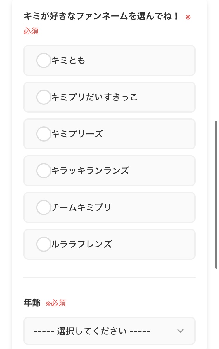The width and height of the screenshot is (219, 349).
Task: Click the ※必須 marker beside 年齢
Action: (x=56, y=303)
